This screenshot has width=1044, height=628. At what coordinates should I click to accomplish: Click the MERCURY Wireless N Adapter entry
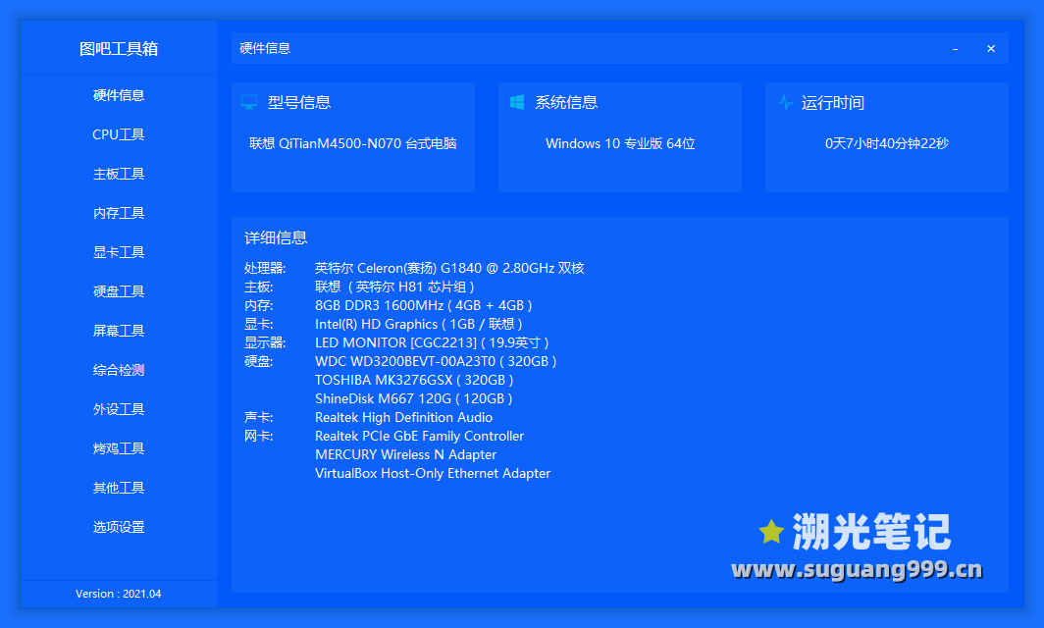(405, 455)
